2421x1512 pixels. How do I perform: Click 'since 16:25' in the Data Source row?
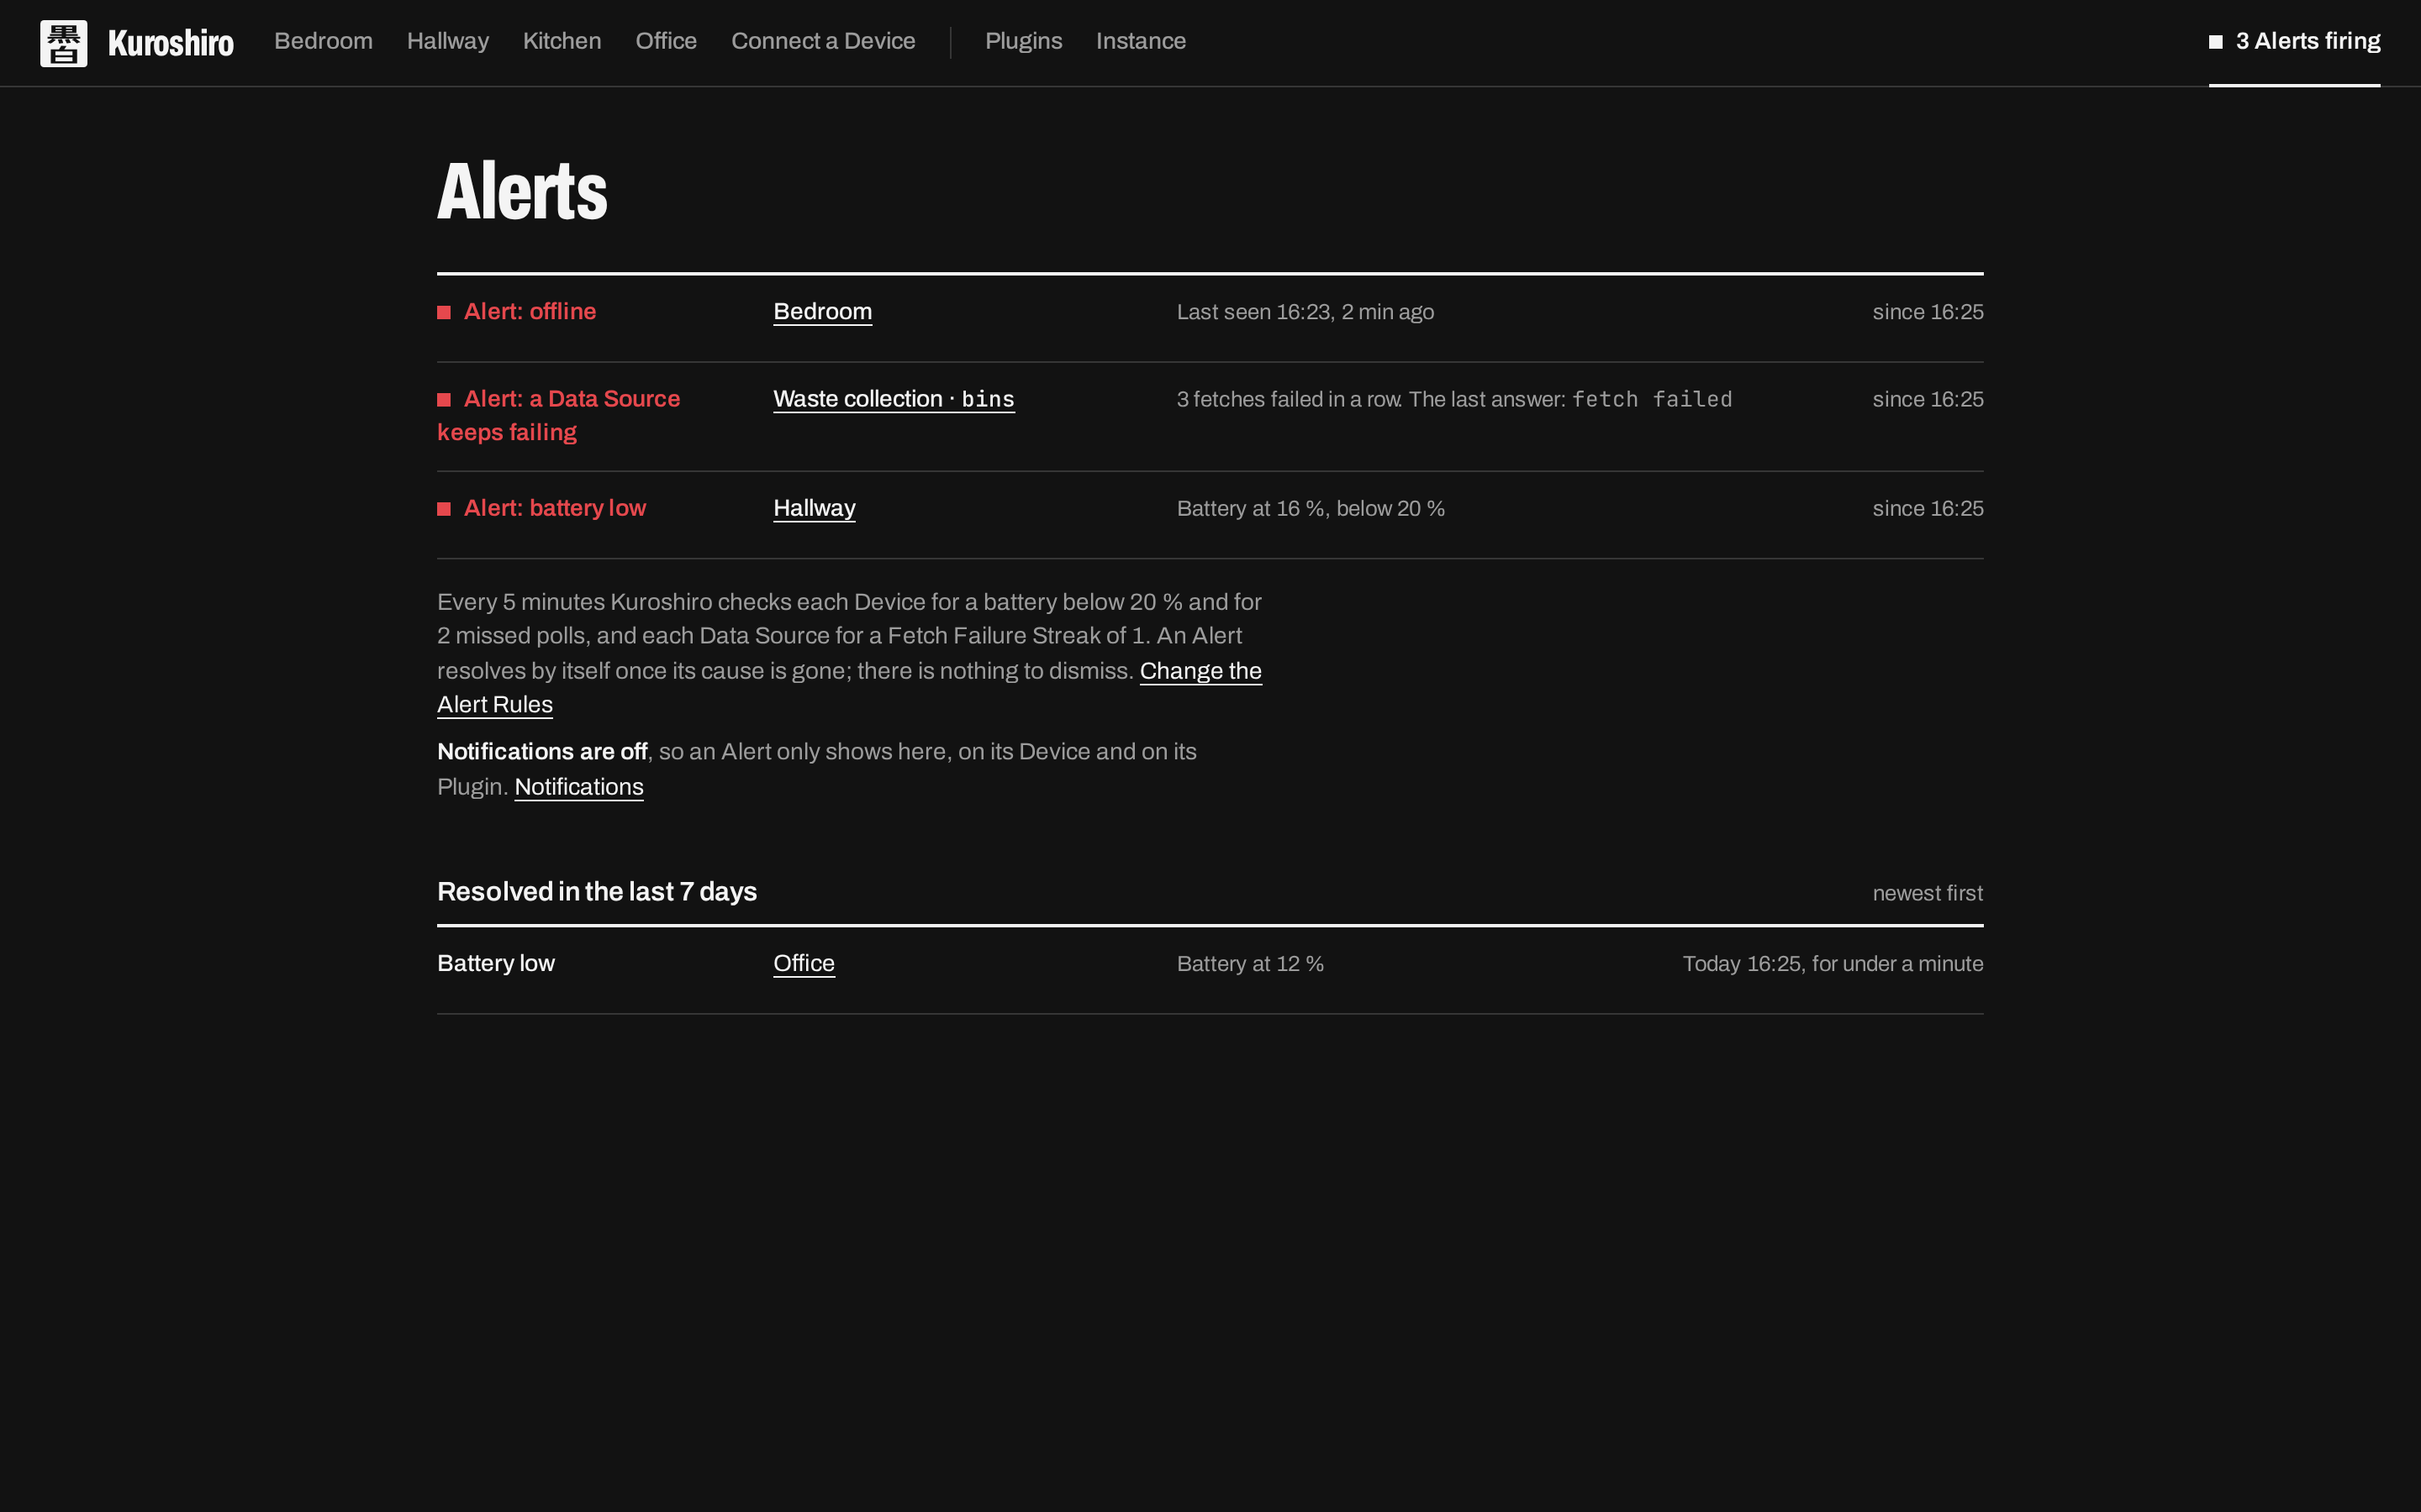[1928, 399]
